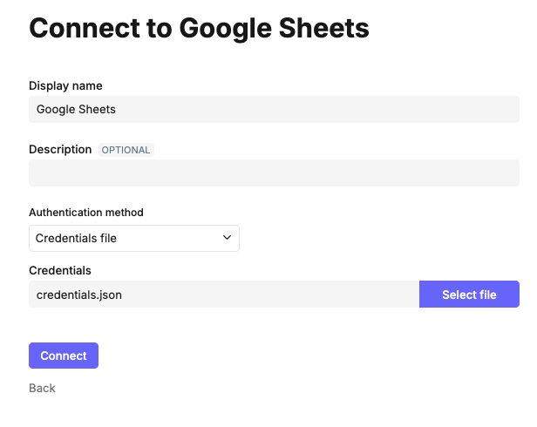
Task: Click the OPTIONAL badge next to Description
Action: 126,150
